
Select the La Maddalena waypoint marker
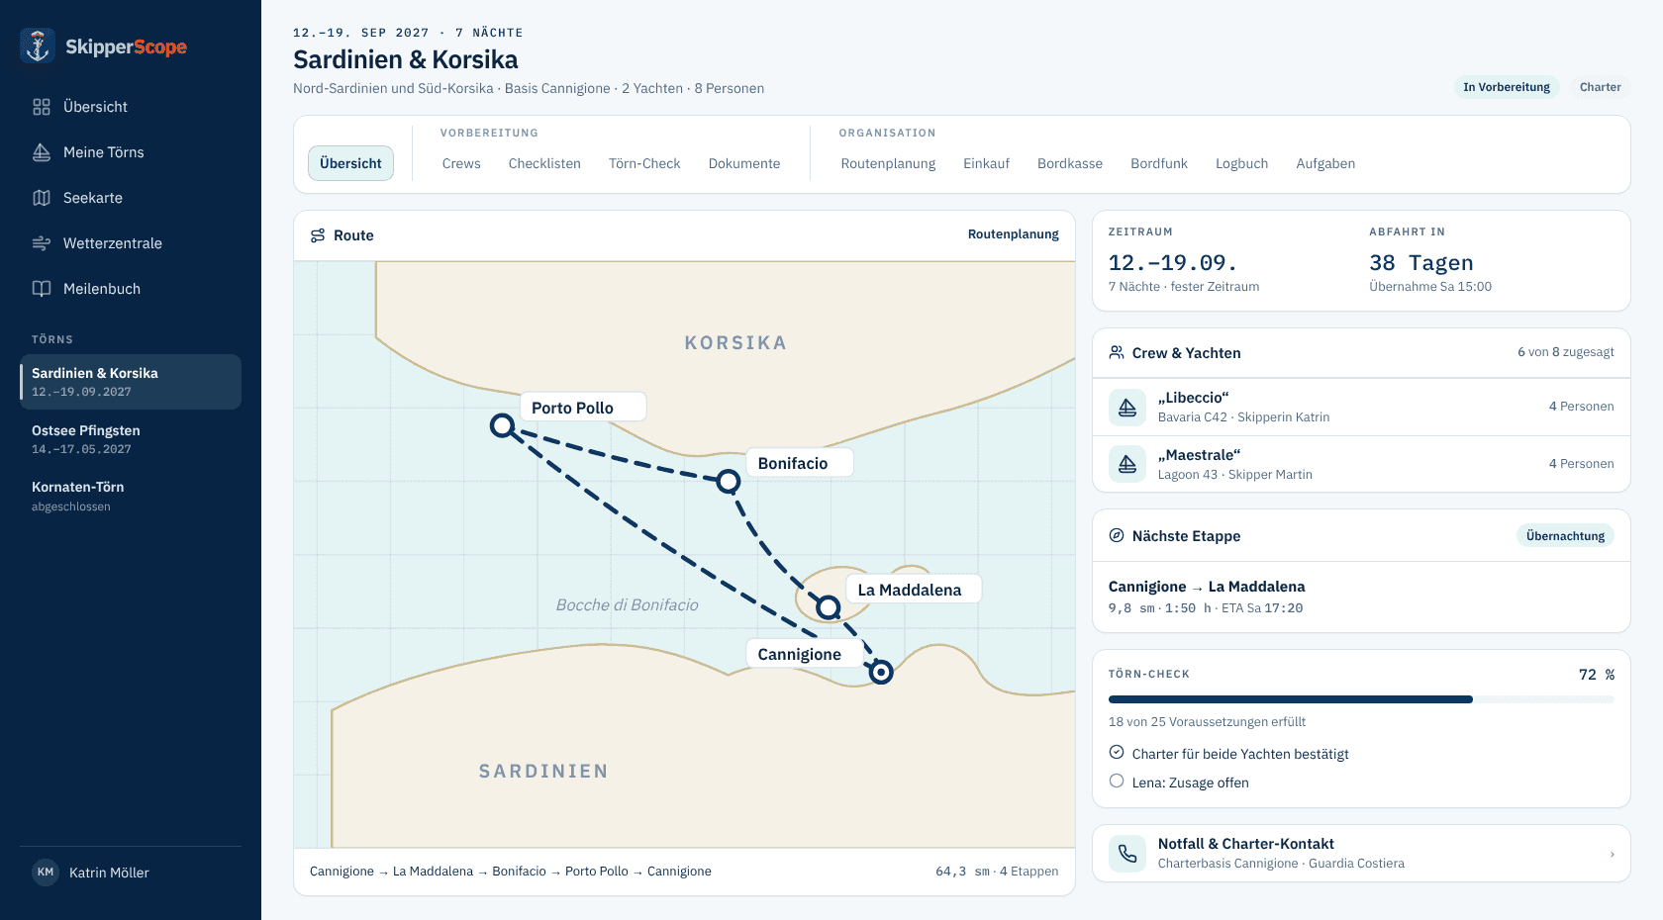(x=829, y=606)
